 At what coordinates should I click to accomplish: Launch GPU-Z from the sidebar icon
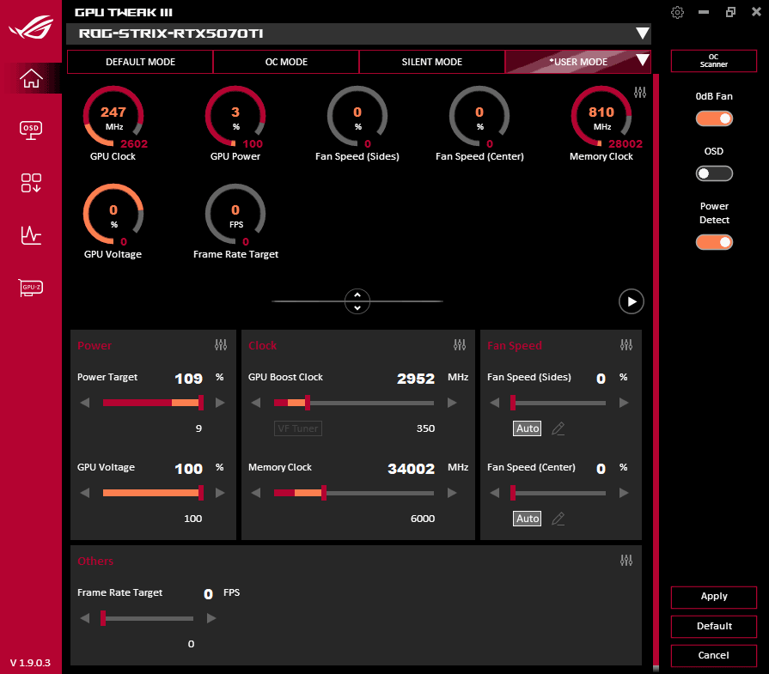[x=30, y=287]
